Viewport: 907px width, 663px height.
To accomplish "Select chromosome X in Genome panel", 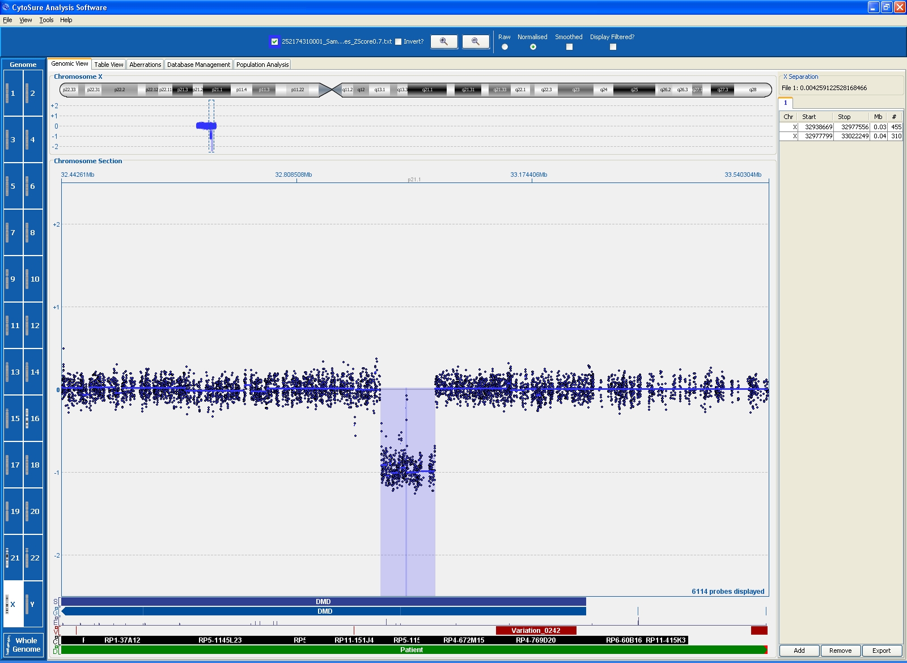I will tap(13, 604).
